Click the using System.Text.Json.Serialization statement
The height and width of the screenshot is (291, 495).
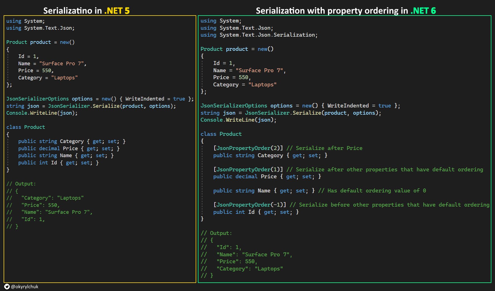pos(258,35)
